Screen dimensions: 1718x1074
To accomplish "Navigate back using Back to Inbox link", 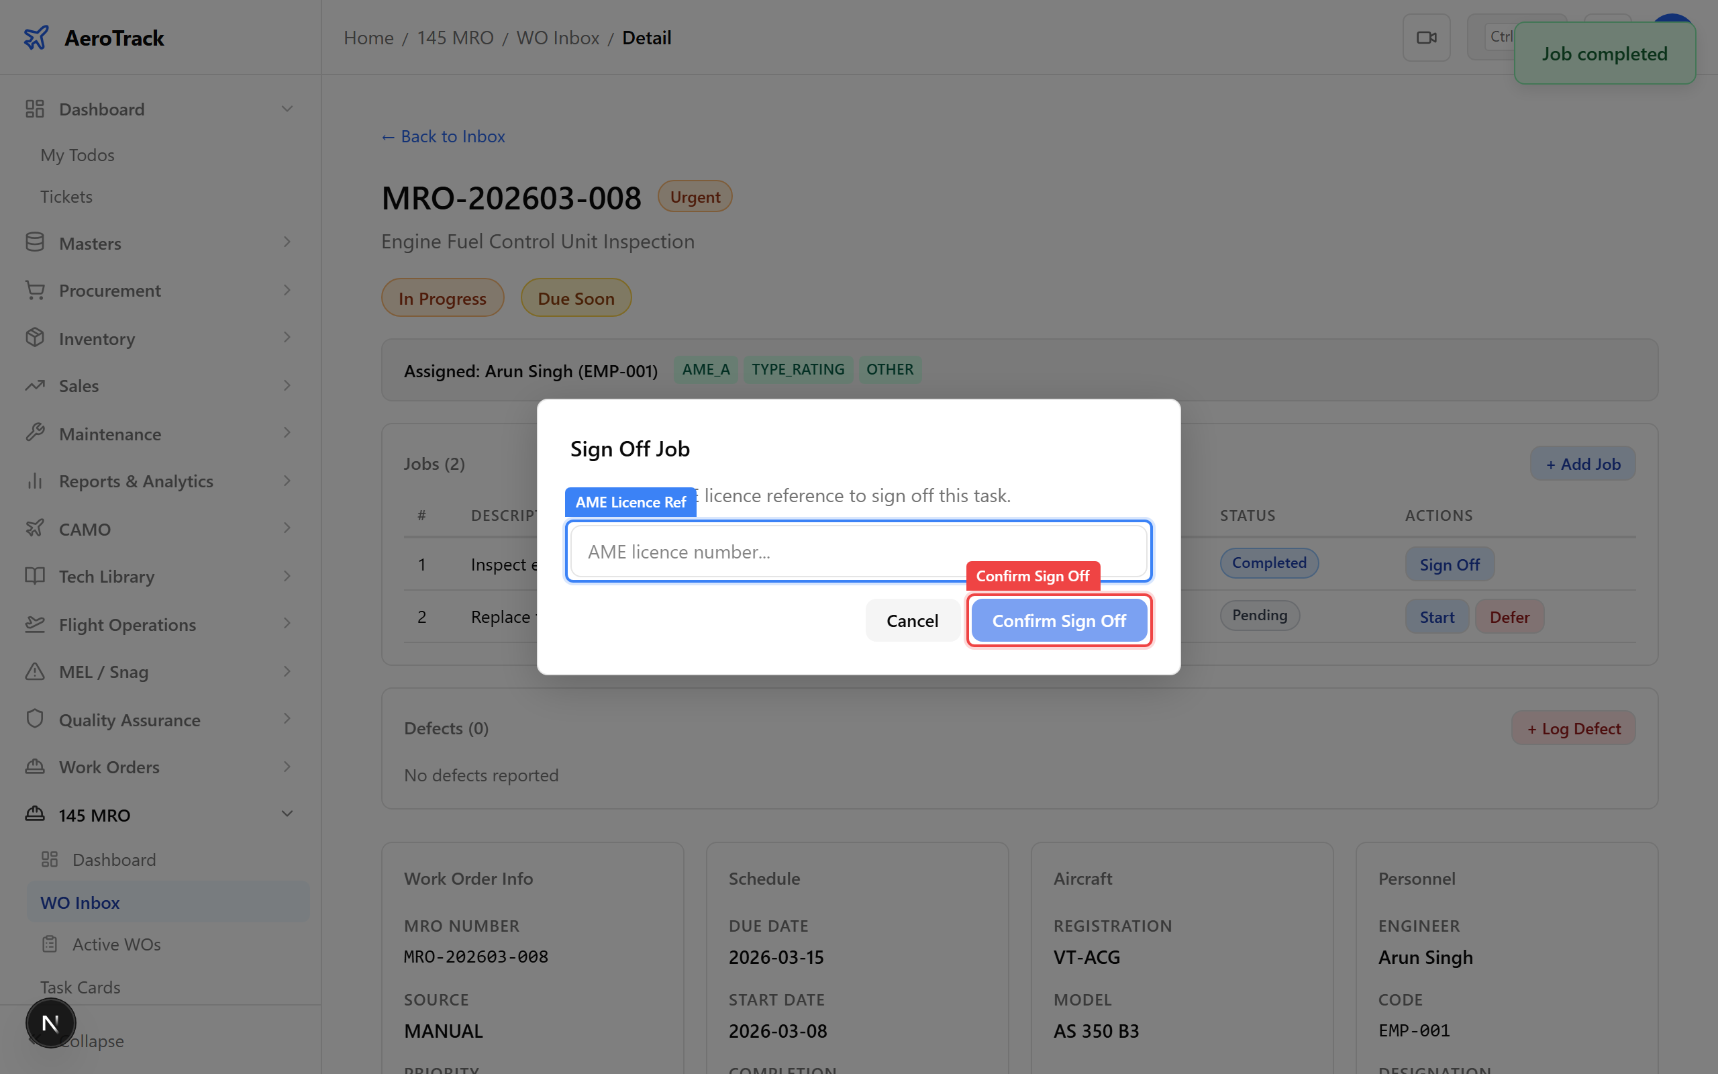I will (x=443, y=136).
